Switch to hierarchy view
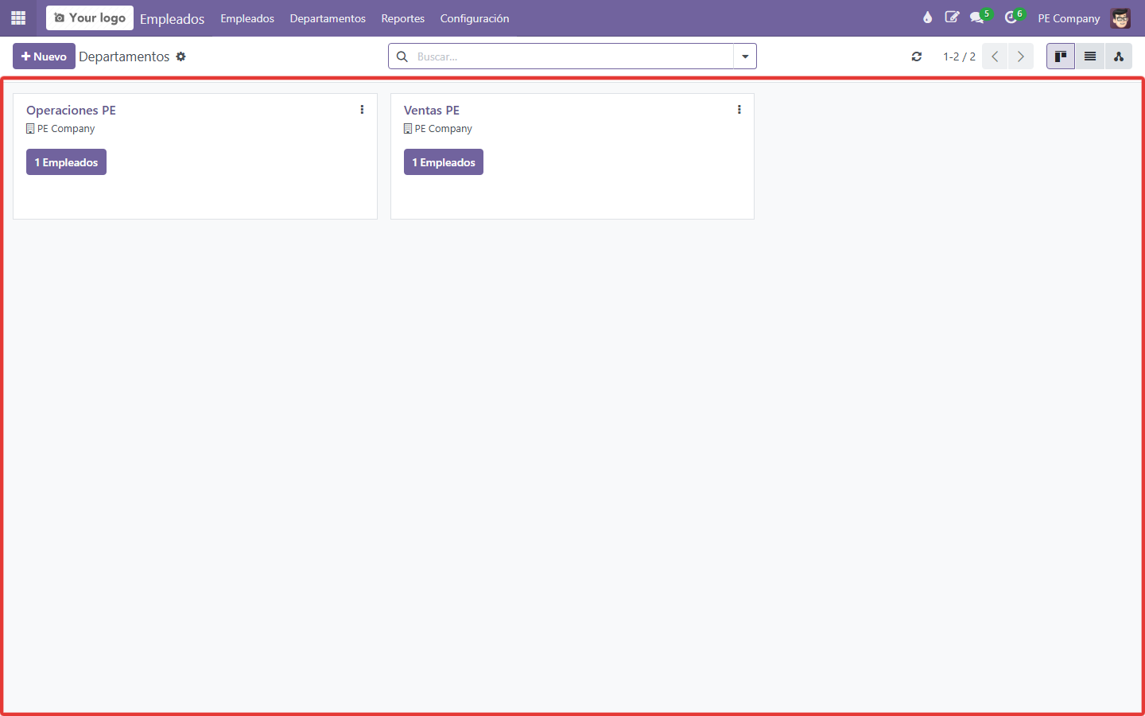1145x716 pixels. pos(1119,56)
